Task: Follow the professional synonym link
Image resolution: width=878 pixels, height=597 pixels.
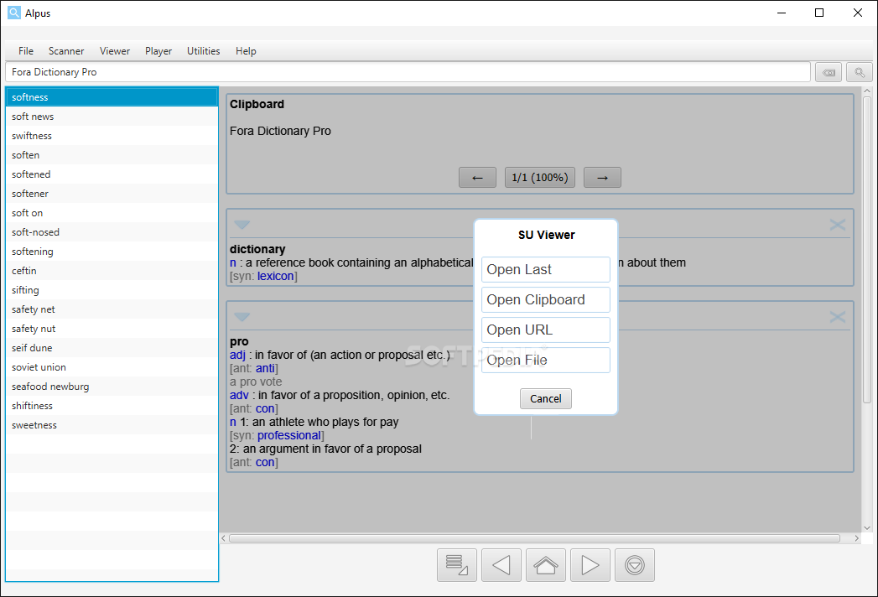Action: pyautogui.click(x=289, y=436)
